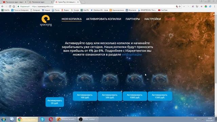The width and height of the screenshot is (217, 122).
Task: Open the GISMETEO.RU bookmark
Action: pos(147,10)
